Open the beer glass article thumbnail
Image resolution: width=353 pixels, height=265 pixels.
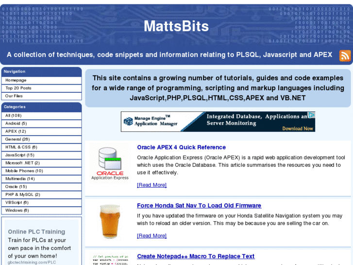click(110, 221)
